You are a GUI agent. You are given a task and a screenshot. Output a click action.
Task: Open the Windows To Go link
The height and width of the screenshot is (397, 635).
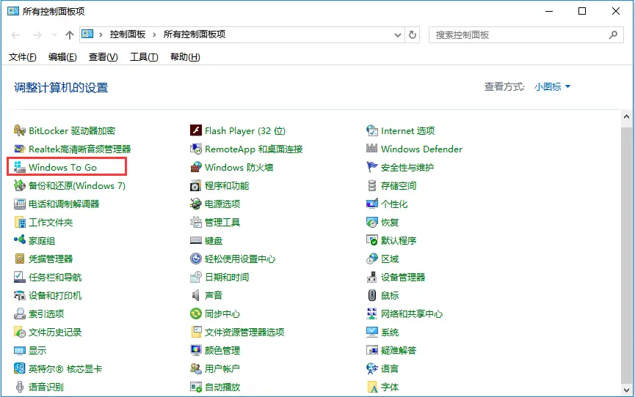(x=62, y=168)
